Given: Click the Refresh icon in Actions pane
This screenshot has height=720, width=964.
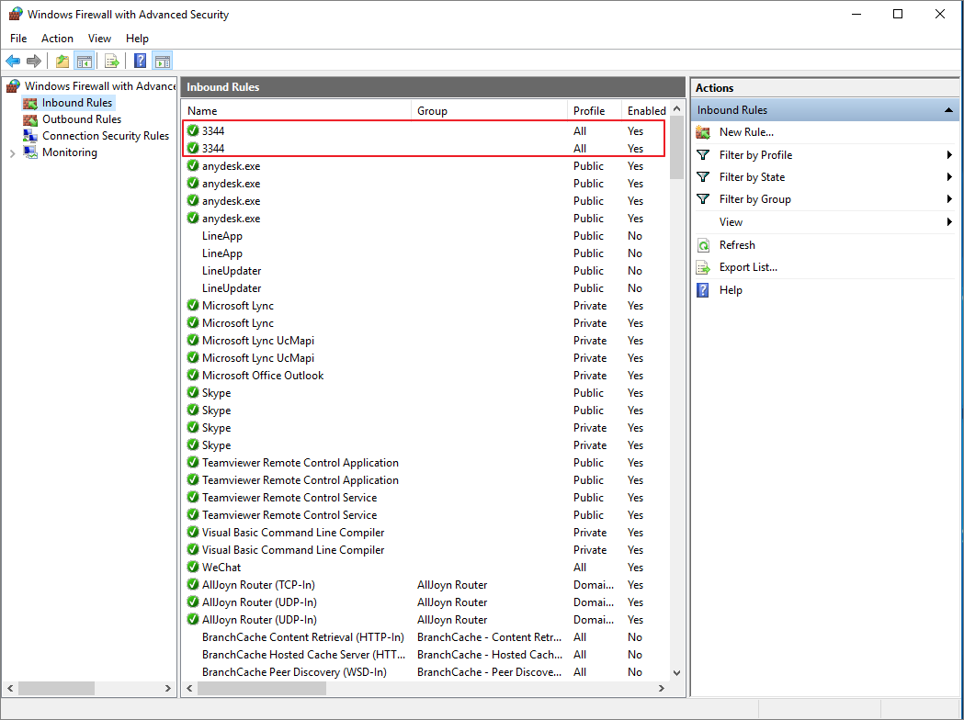Looking at the screenshot, I should (x=703, y=245).
